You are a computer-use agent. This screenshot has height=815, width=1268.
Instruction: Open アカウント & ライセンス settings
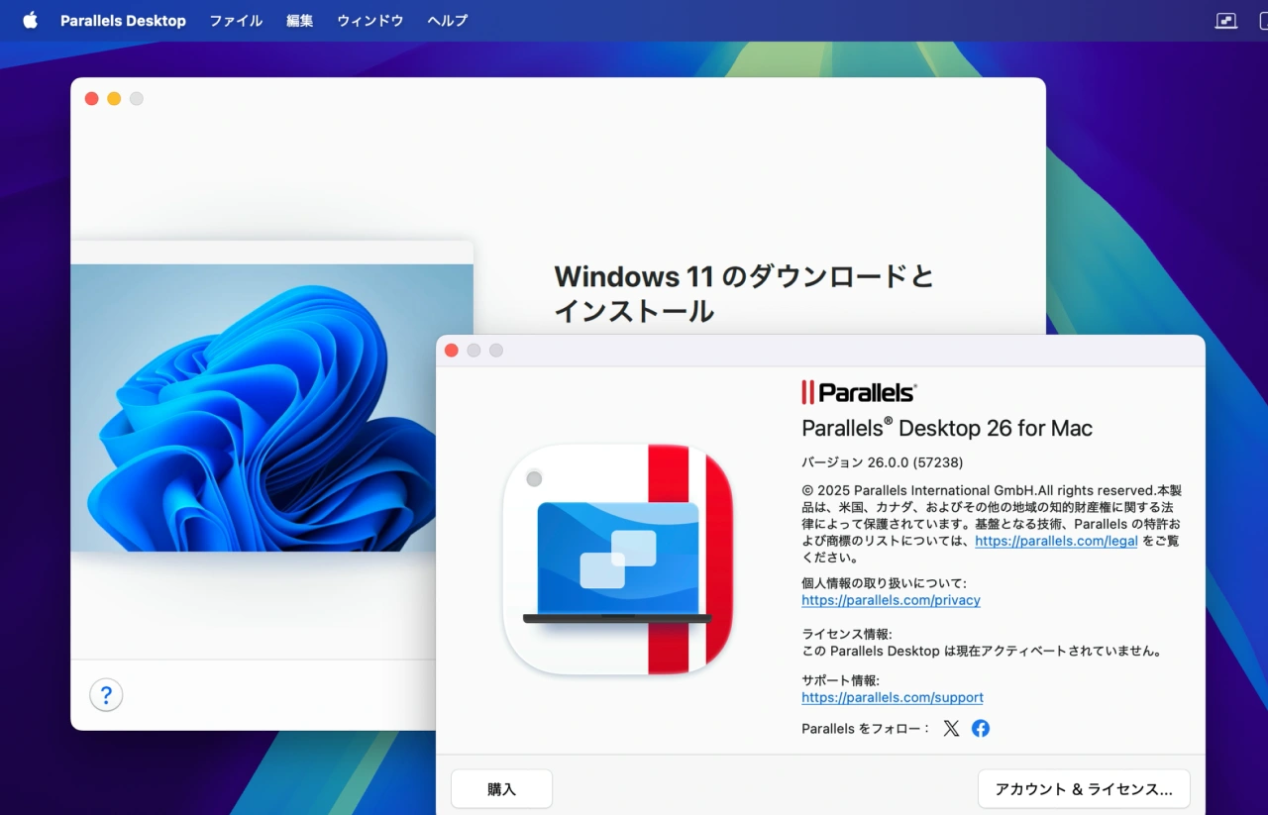coord(1084,788)
